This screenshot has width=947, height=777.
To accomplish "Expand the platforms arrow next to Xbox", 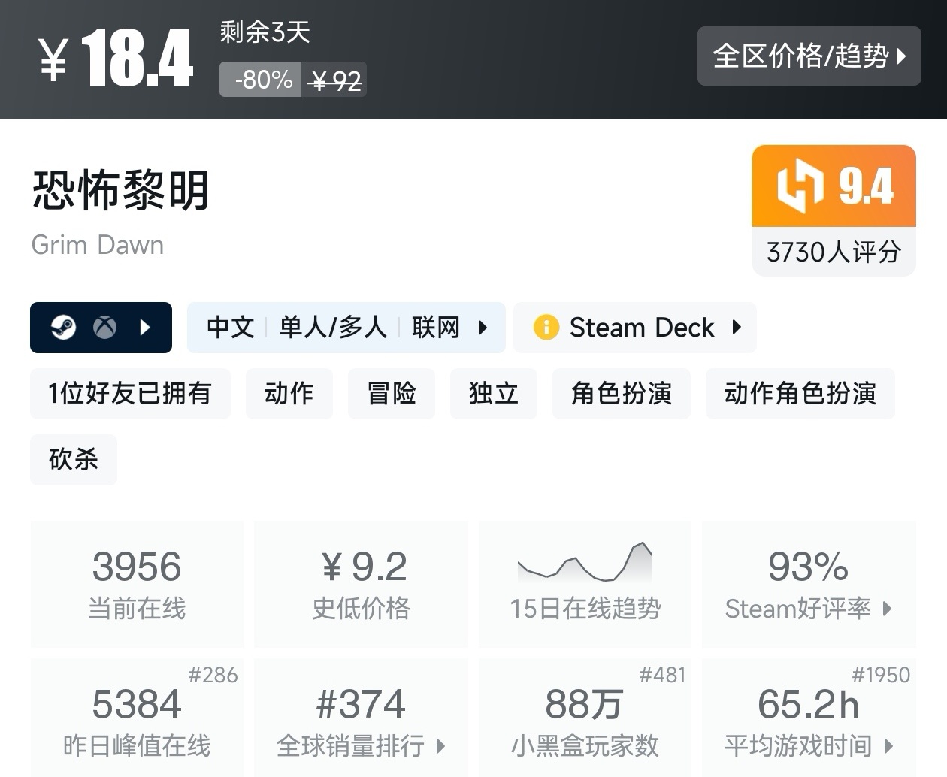I will coord(146,328).
